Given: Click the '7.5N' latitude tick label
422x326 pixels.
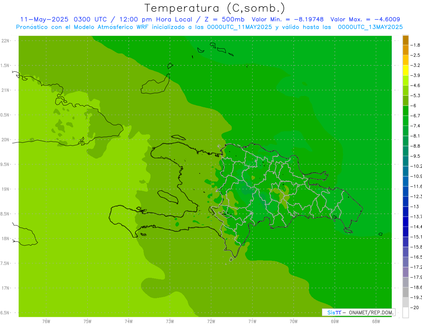Looking at the screenshot, I should tap(5, 264).
